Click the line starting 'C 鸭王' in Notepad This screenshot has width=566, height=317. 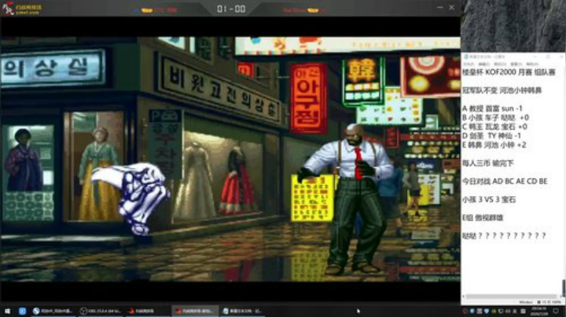point(495,127)
